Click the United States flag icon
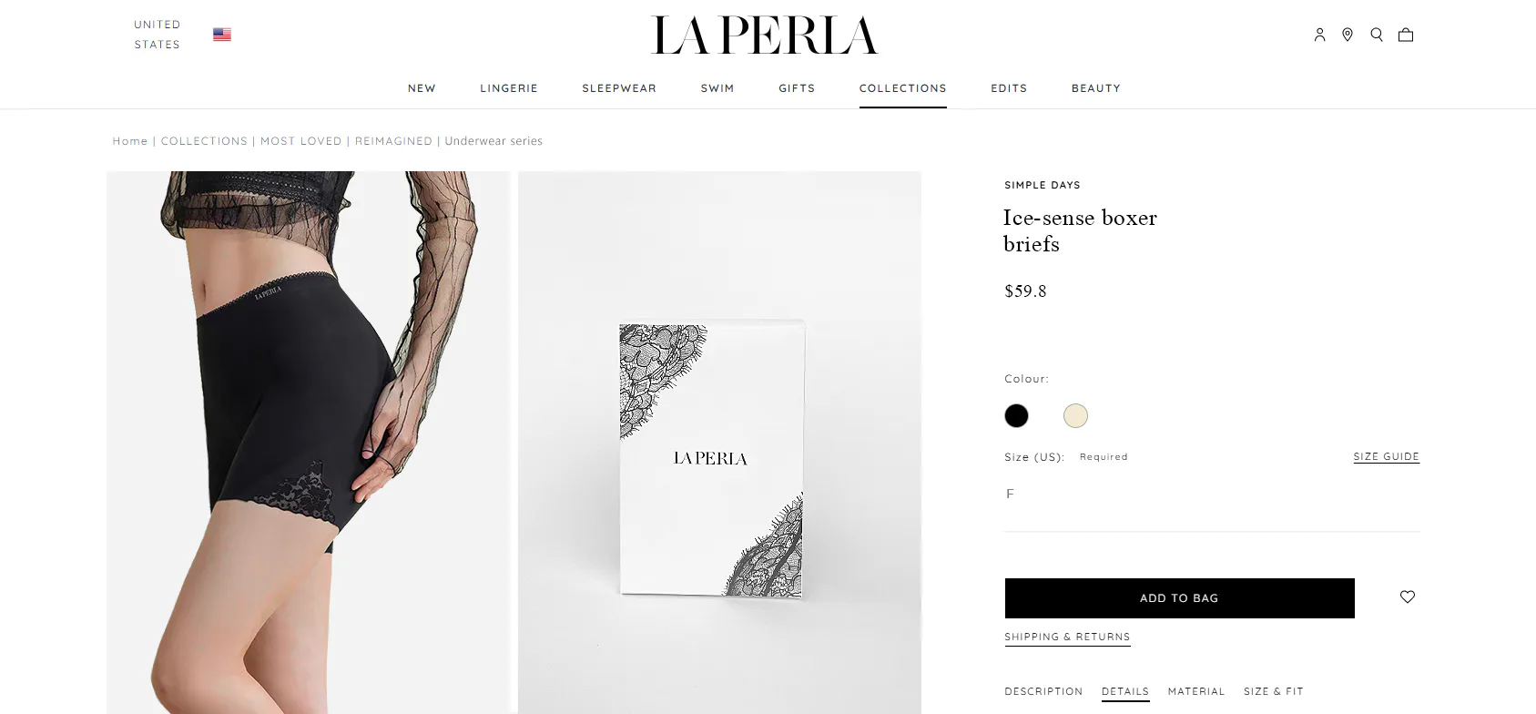The image size is (1536, 714). pyautogui.click(x=222, y=35)
